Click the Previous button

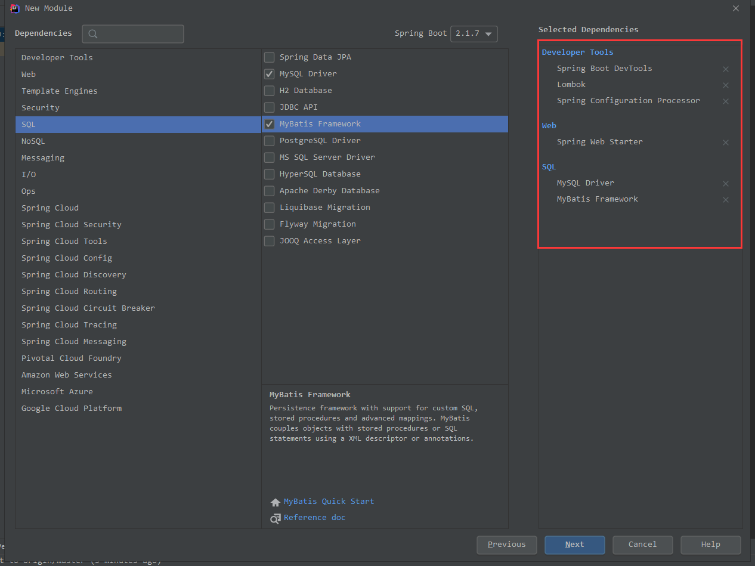tap(507, 545)
